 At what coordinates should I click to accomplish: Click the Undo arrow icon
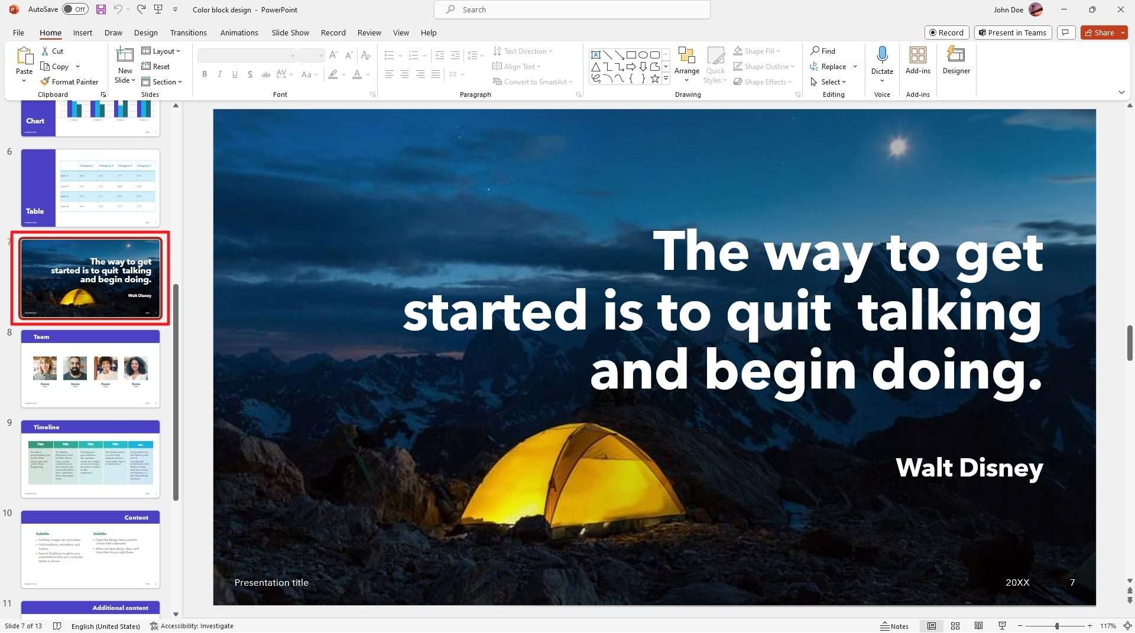118,9
